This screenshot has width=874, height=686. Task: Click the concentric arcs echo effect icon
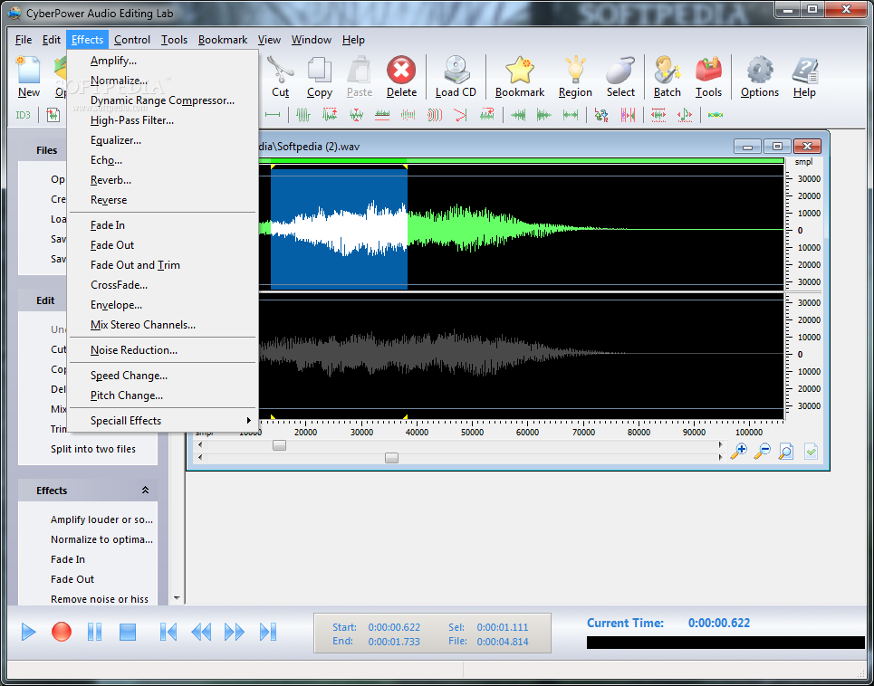tap(435, 115)
